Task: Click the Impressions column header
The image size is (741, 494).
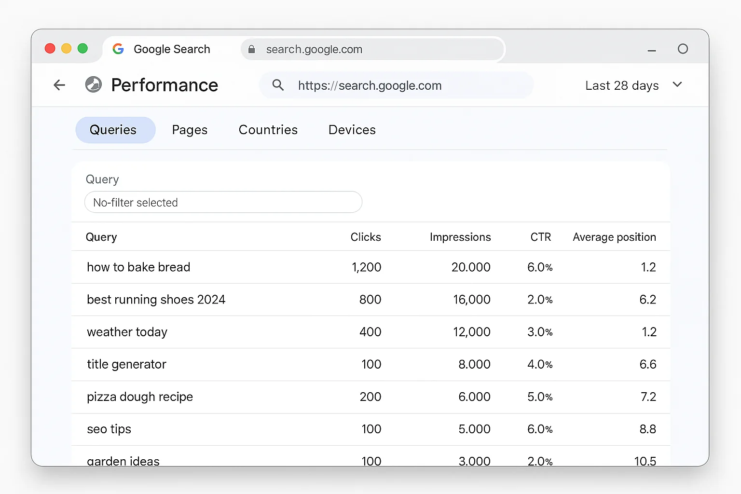Action: click(x=460, y=237)
